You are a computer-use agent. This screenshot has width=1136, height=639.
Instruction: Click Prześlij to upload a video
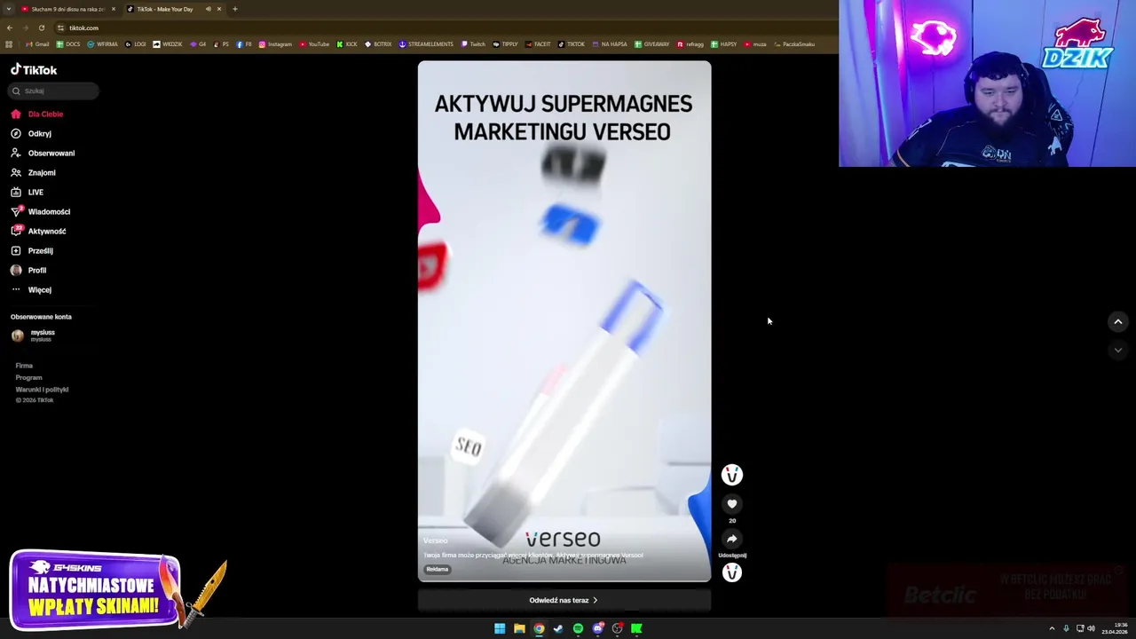click(32, 250)
